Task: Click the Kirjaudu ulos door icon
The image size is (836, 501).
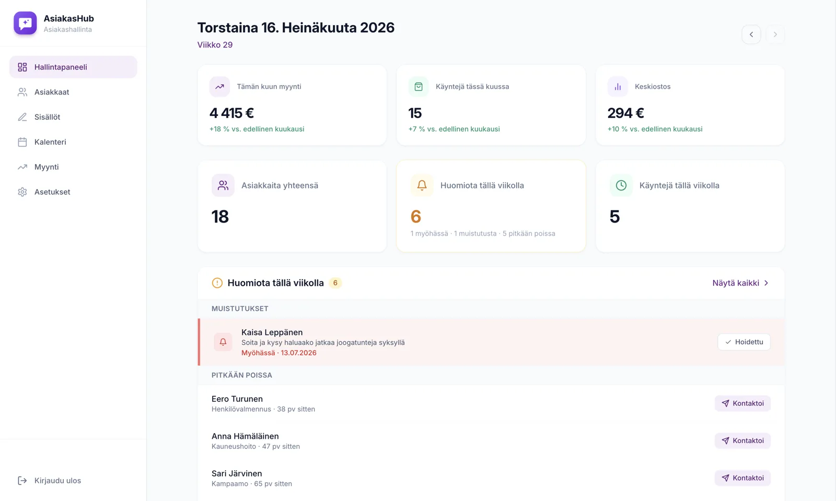Action: pyautogui.click(x=22, y=481)
